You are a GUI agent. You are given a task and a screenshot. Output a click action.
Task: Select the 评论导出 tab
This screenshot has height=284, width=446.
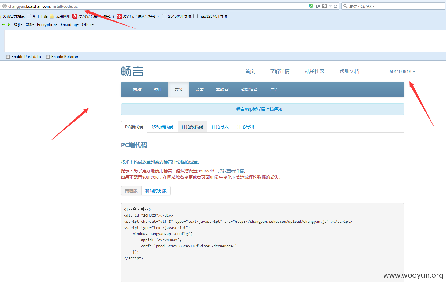coord(246,127)
